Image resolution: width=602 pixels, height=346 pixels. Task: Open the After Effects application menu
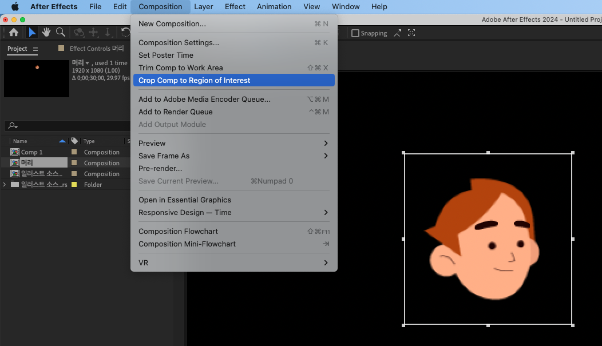(x=54, y=6)
